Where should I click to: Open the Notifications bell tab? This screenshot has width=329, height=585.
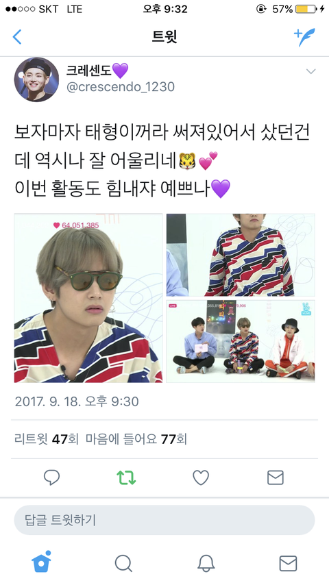[x=206, y=563]
